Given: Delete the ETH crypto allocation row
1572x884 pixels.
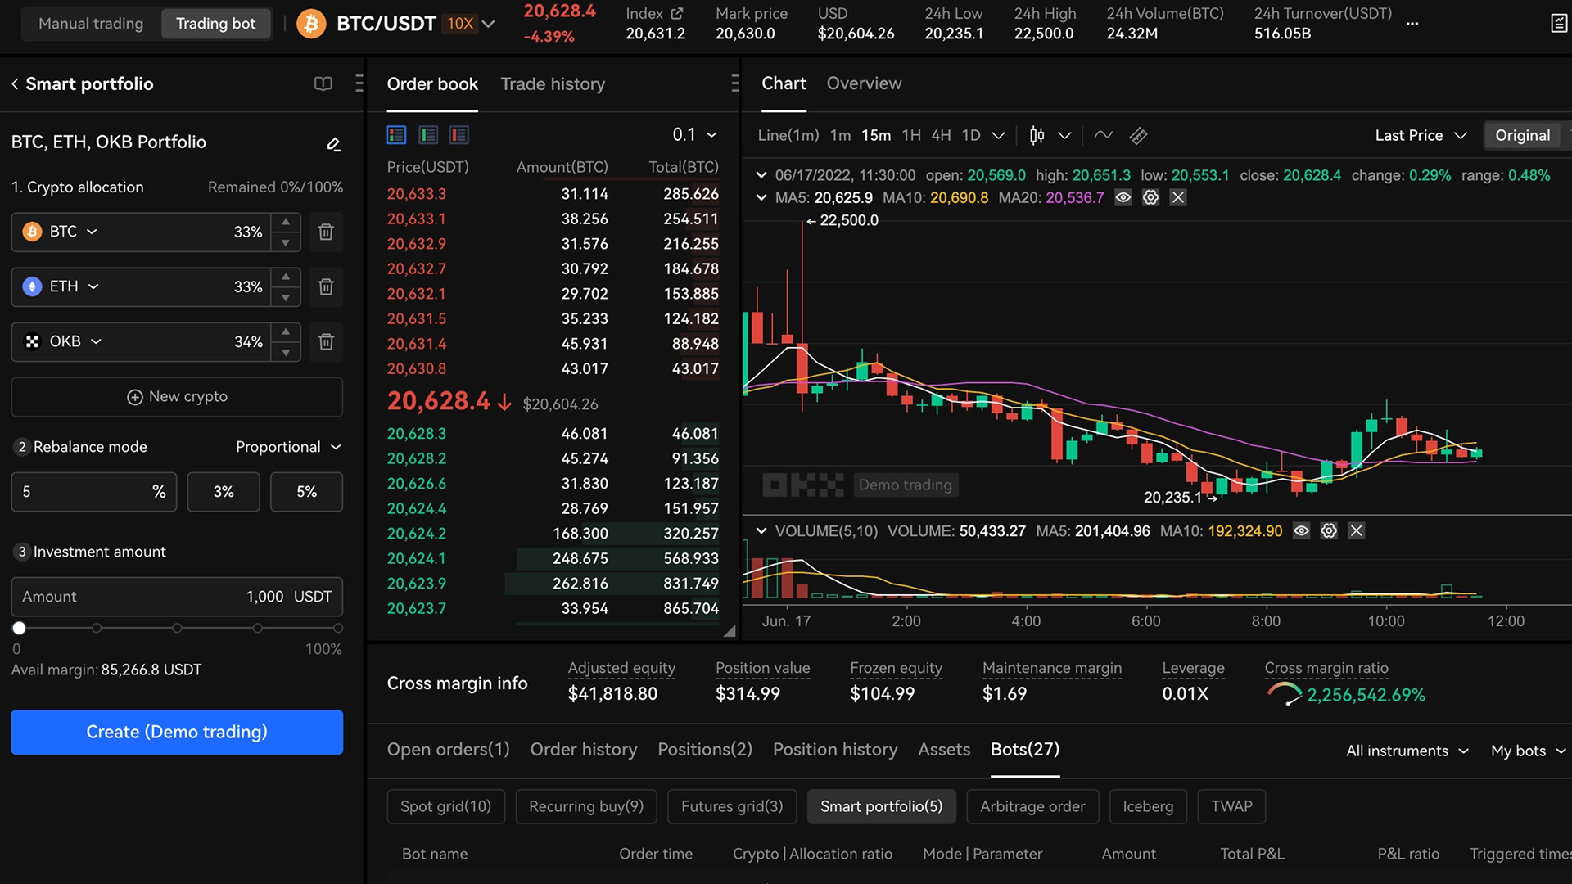Looking at the screenshot, I should 325,286.
